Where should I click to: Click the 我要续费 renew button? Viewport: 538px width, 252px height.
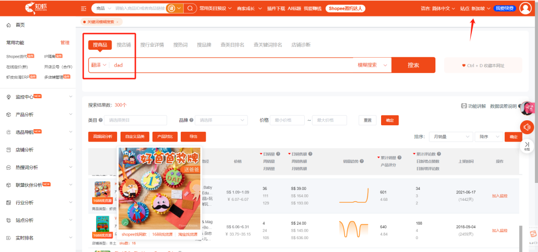[x=505, y=8]
